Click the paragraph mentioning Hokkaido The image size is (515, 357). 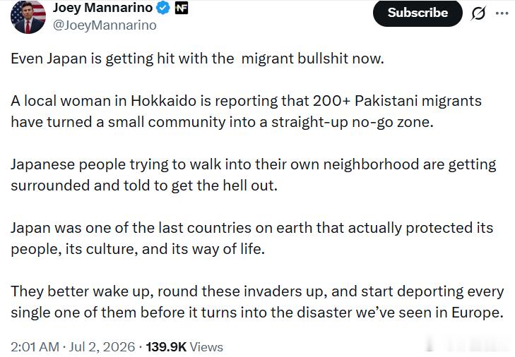click(247, 111)
